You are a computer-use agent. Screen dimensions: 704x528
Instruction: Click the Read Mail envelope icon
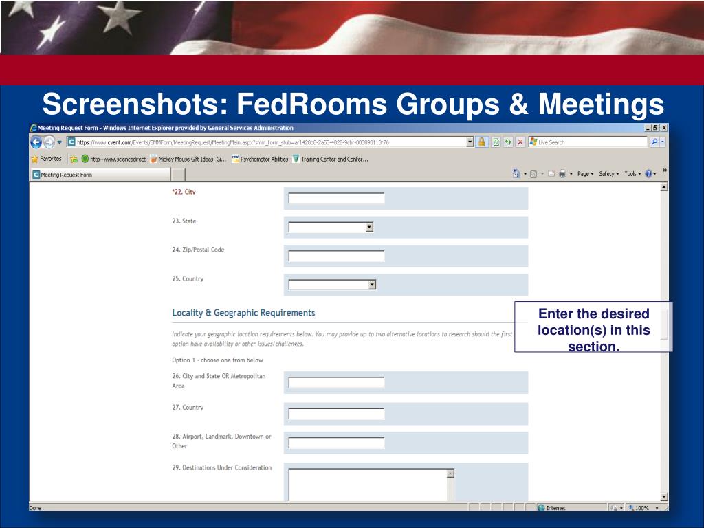click(x=551, y=174)
